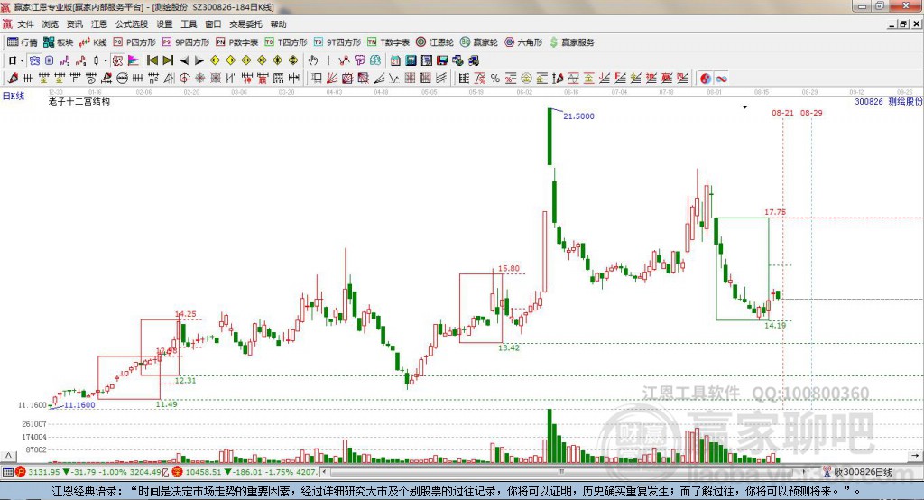Toggle the 权 price adjustment icon
This screenshot has width=924, height=500.
click(x=117, y=60)
